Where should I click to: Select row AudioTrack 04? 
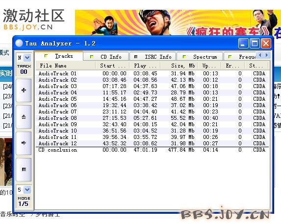[x=153, y=92]
